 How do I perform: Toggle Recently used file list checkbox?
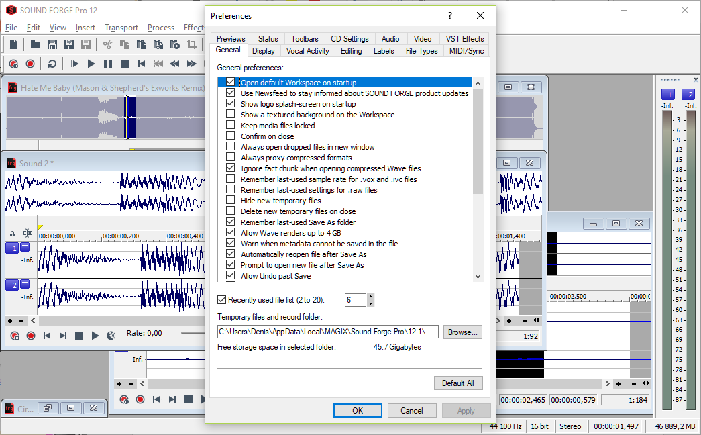click(221, 300)
